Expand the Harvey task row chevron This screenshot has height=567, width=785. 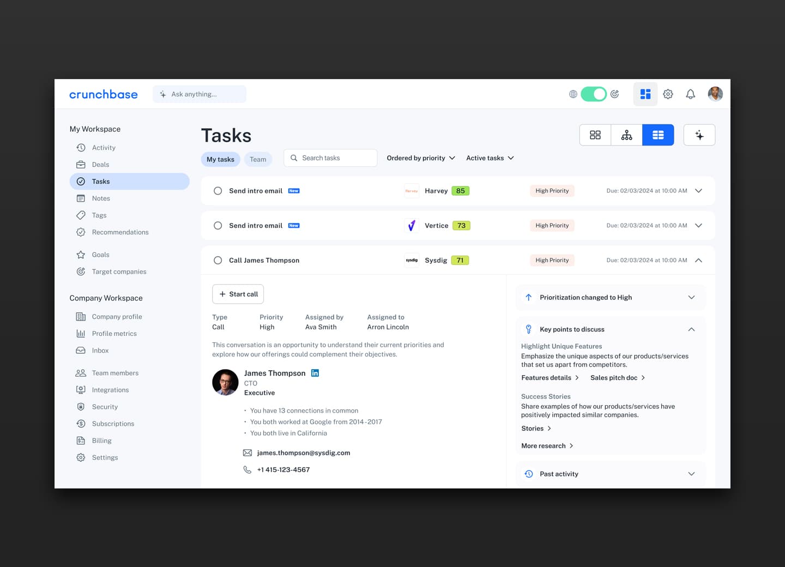tap(698, 191)
